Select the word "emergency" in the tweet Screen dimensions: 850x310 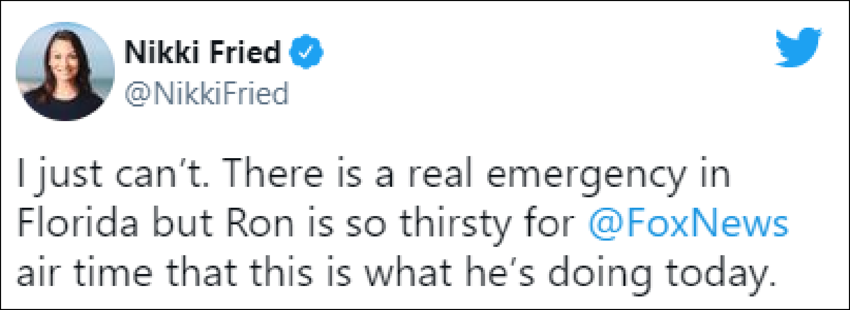click(x=585, y=175)
